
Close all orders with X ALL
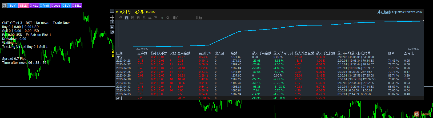tap(34, 6)
